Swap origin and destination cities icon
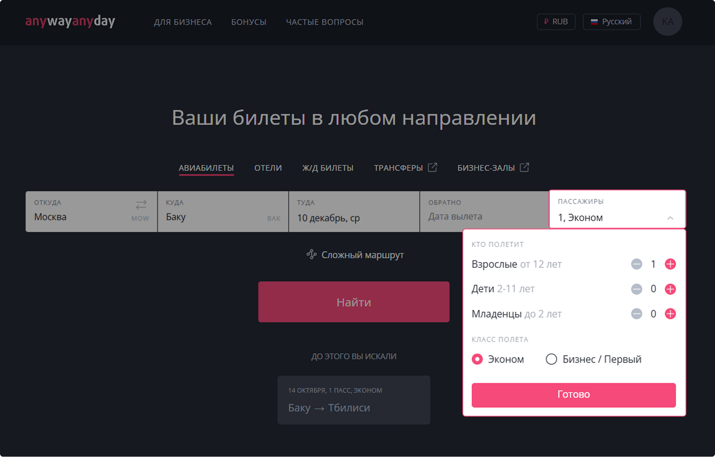Screen dimensions: 715x457 click(x=141, y=205)
